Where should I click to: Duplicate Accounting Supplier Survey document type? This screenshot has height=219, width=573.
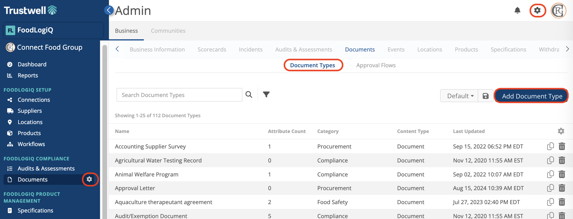550,146
